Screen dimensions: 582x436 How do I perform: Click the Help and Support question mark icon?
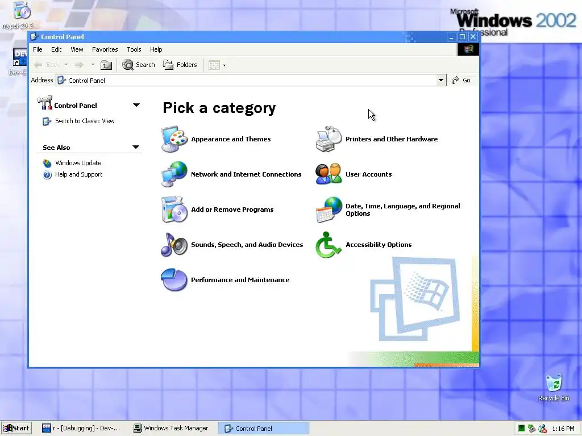point(47,175)
